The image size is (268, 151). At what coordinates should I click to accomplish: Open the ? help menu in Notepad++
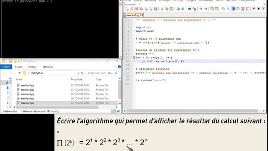[139, 4]
